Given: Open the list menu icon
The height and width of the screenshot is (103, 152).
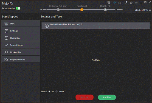Looking at the screenshot, I should click(x=136, y=3).
